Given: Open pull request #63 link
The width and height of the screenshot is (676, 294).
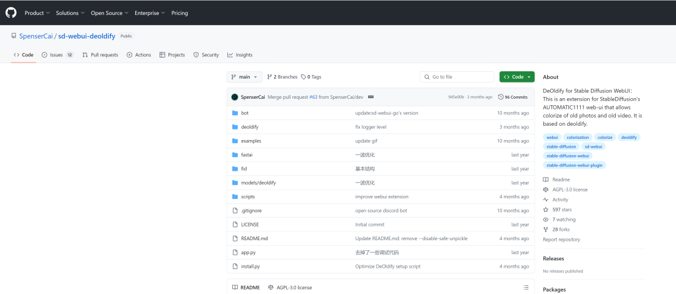Looking at the screenshot, I should (x=314, y=97).
